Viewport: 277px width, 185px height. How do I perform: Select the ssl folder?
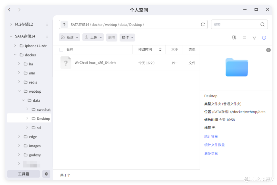(x=37, y=128)
